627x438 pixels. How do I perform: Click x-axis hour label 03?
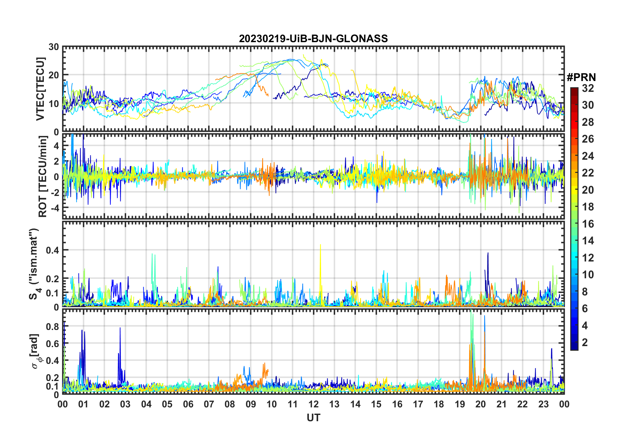125,404
